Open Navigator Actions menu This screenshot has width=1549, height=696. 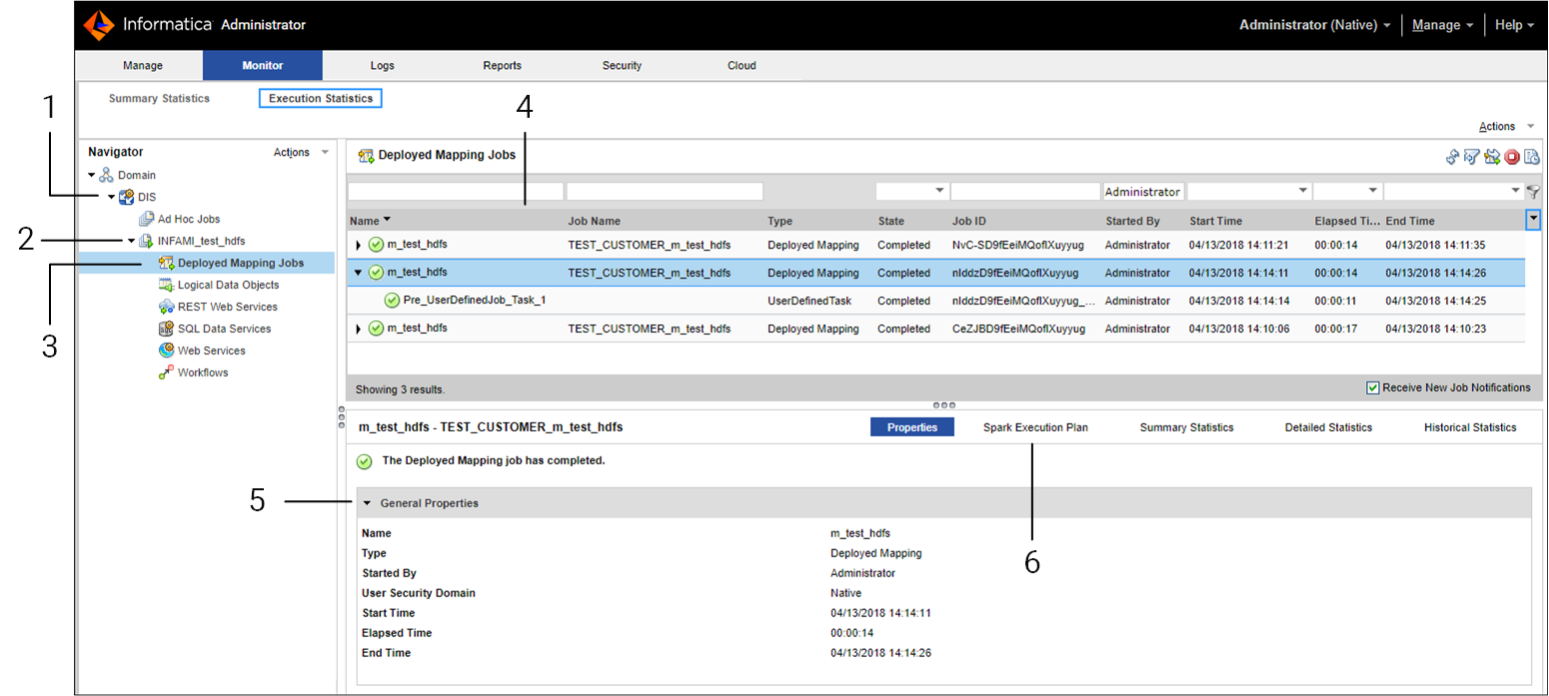(301, 153)
